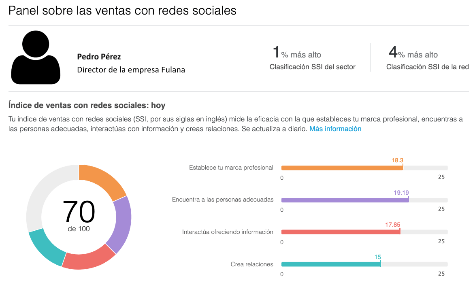Screen dimensions: 475x289
Task: Click the 19.19 value marker
Action: pyautogui.click(x=401, y=193)
